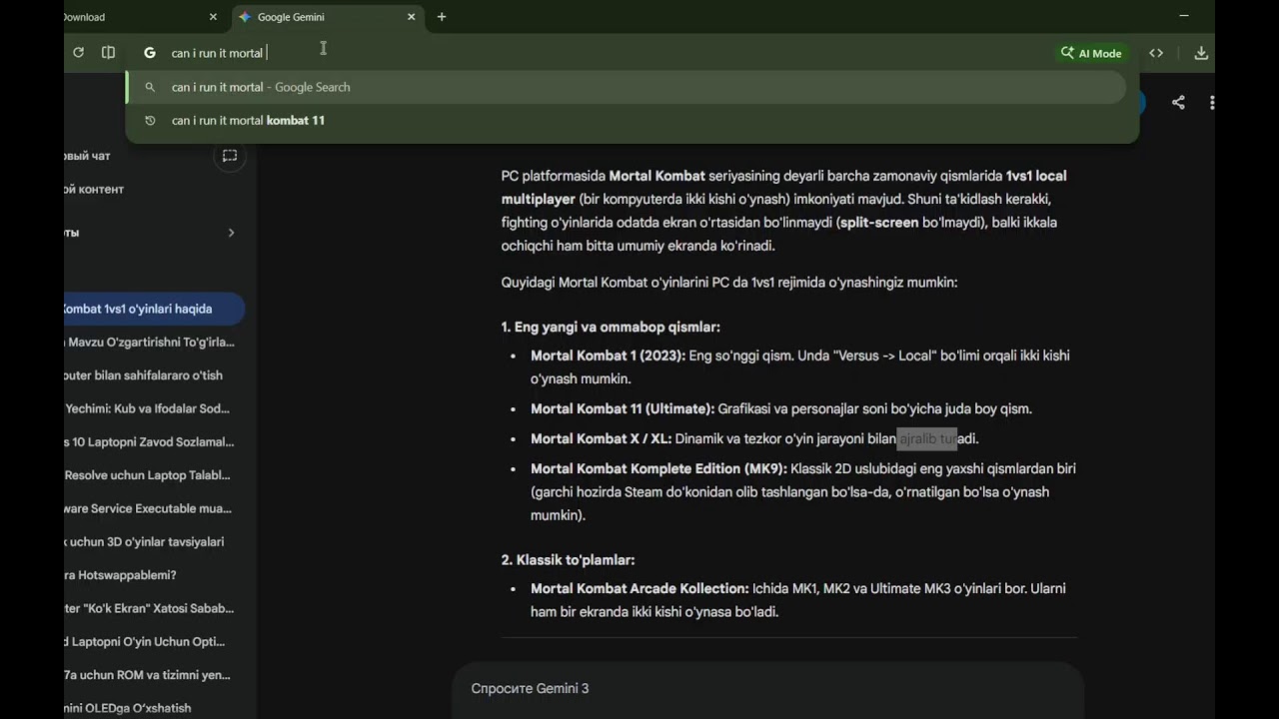This screenshot has width=1279, height=719.
Task: Select 'can i run it mortal kombat 11' suggestion
Action: click(627, 121)
